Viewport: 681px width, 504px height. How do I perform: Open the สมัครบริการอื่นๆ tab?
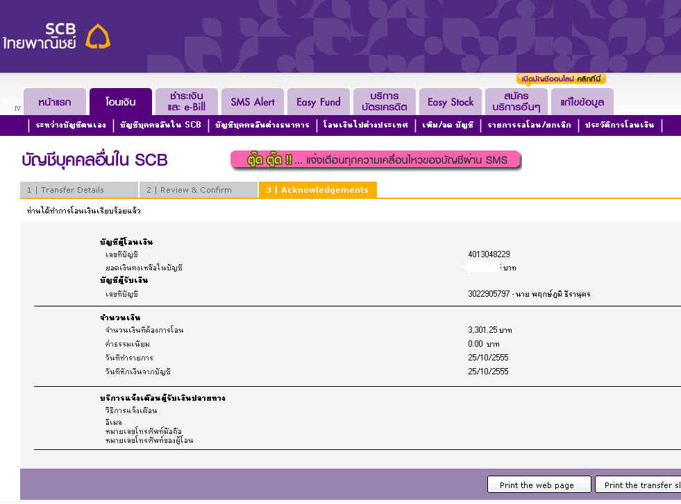coord(517,102)
